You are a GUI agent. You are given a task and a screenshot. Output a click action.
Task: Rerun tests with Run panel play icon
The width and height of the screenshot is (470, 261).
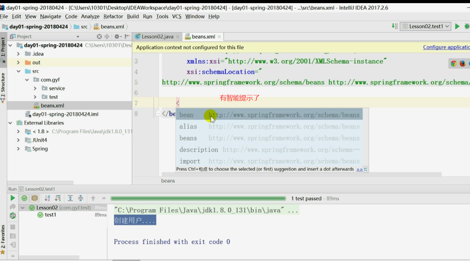coord(13,198)
